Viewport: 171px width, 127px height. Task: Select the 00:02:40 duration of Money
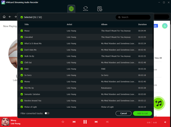142,82
